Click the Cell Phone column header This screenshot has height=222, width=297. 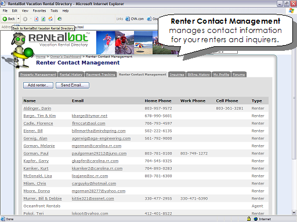pos(227,101)
